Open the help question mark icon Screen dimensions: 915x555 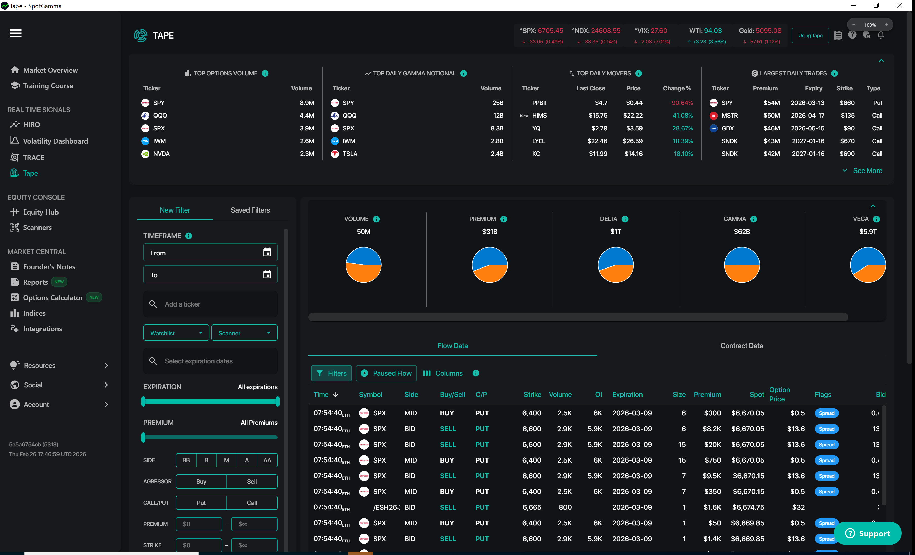click(x=852, y=35)
